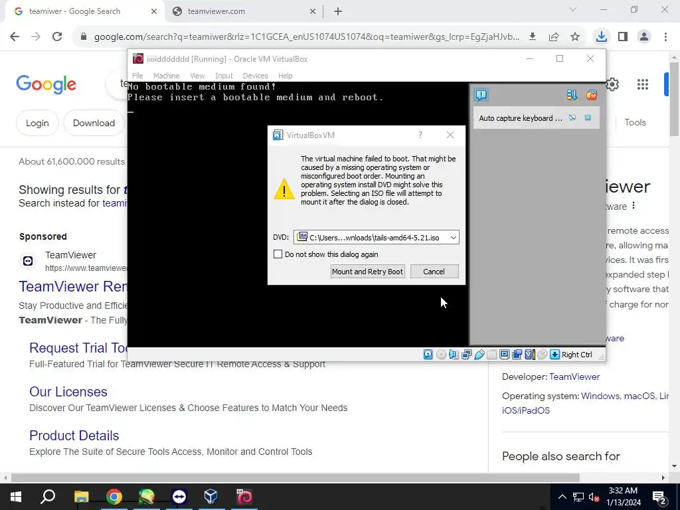The height and width of the screenshot is (510, 680).
Task: Click the Chrome address bar URL
Action: click(306, 37)
